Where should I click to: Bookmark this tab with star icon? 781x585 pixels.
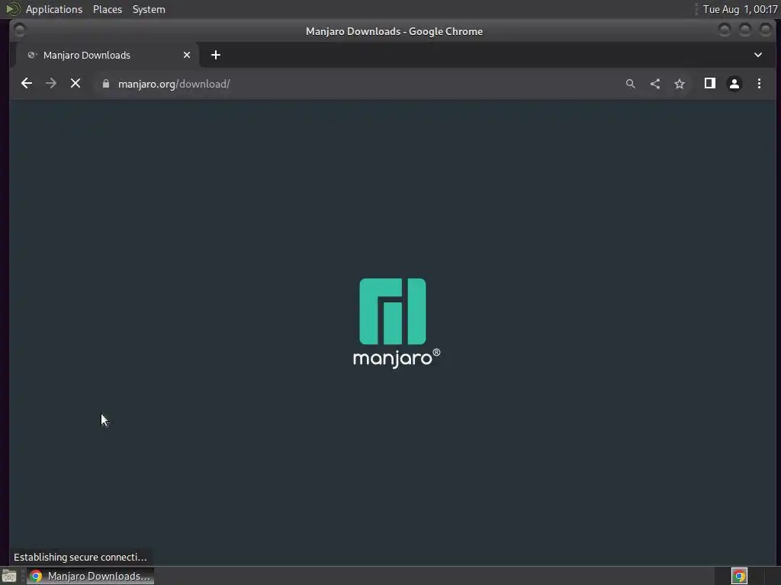(680, 84)
